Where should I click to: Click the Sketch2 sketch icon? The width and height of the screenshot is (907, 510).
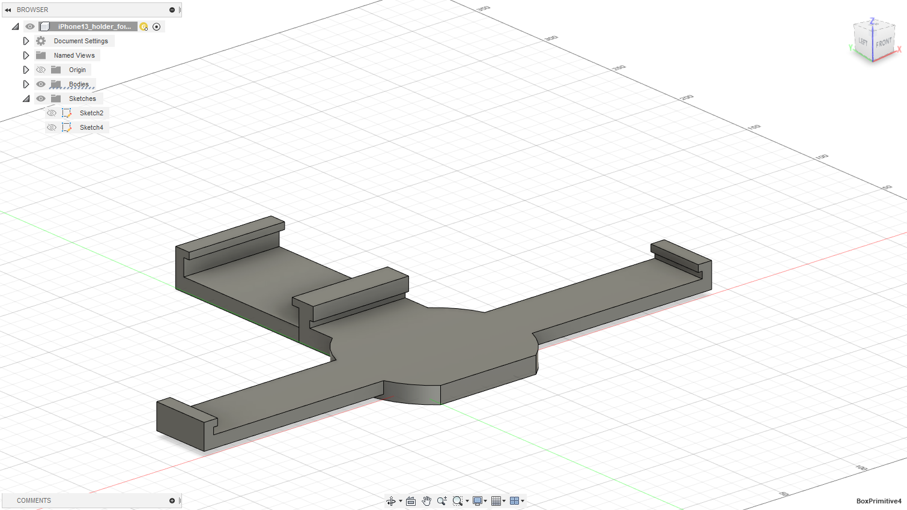click(x=67, y=113)
